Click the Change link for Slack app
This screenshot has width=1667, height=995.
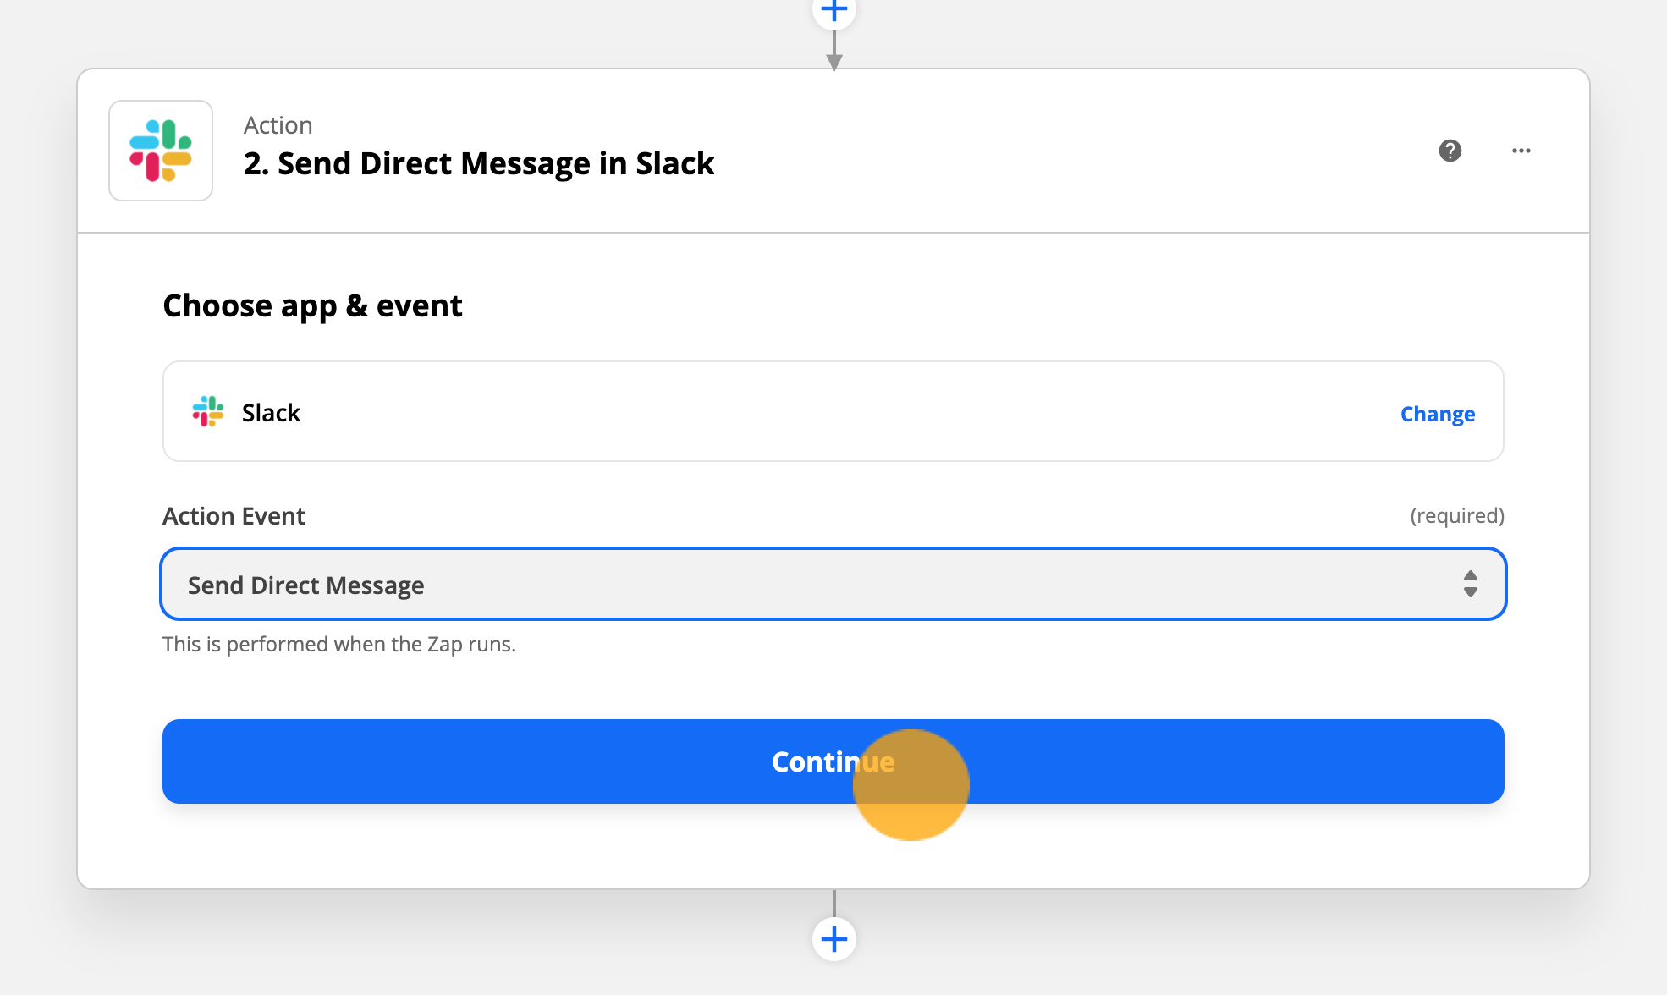1438,414
